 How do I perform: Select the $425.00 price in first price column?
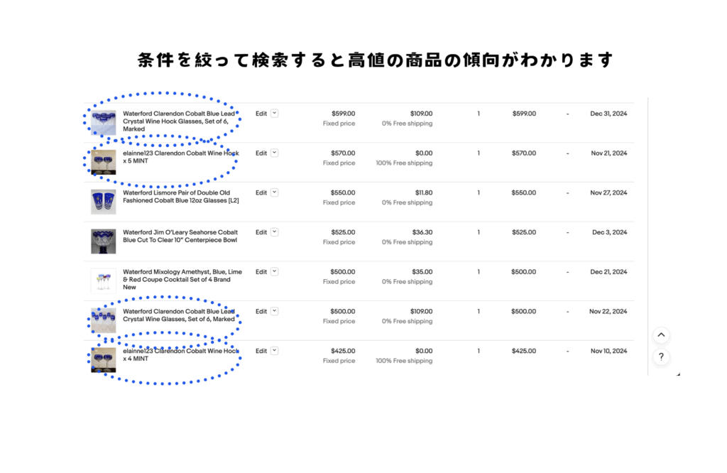pos(343,351)
